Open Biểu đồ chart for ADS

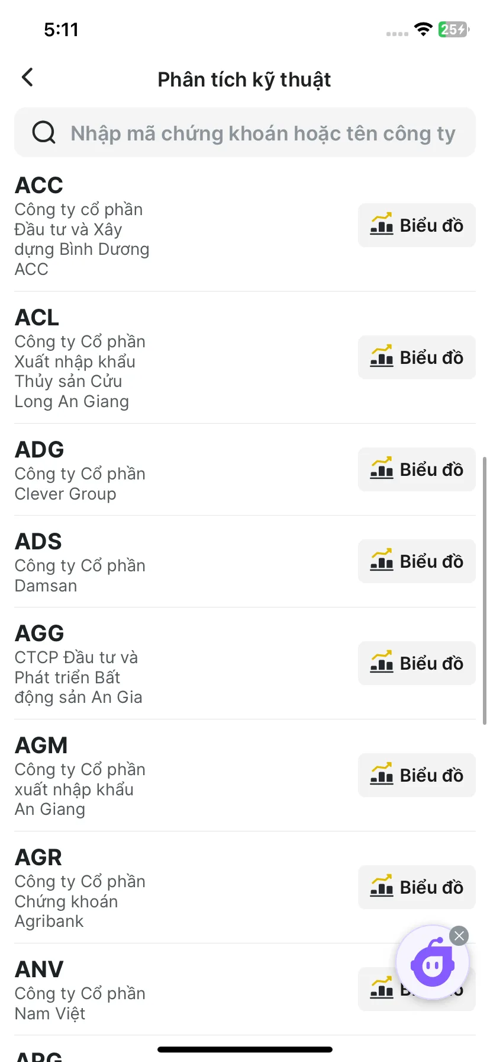click(x=417, y=561)
